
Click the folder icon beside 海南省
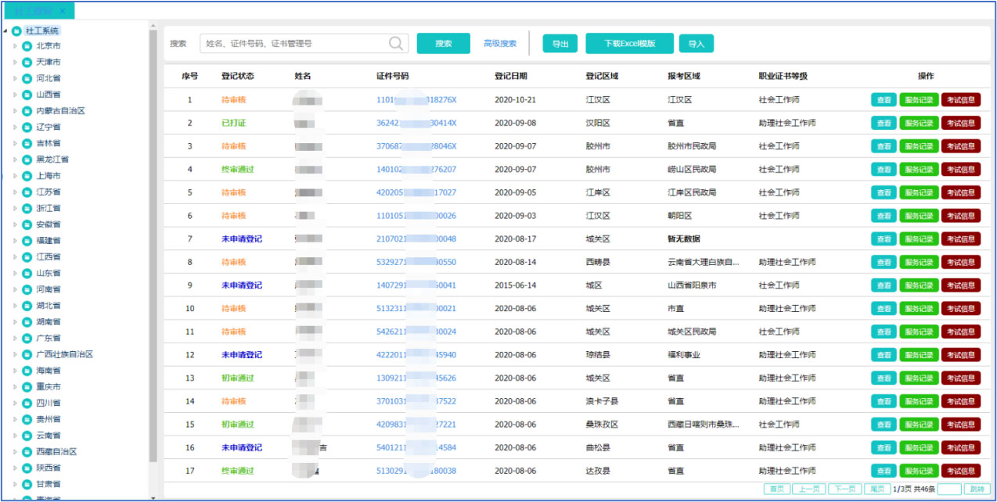(x=27, y=371)
